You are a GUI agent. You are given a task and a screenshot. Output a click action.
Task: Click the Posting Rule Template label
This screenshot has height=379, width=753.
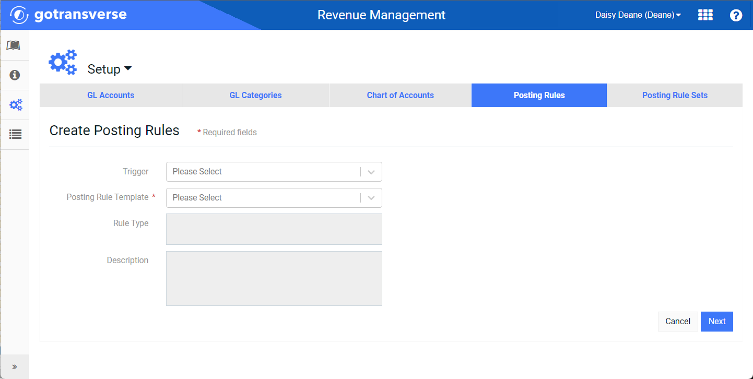tap(108, 197)
